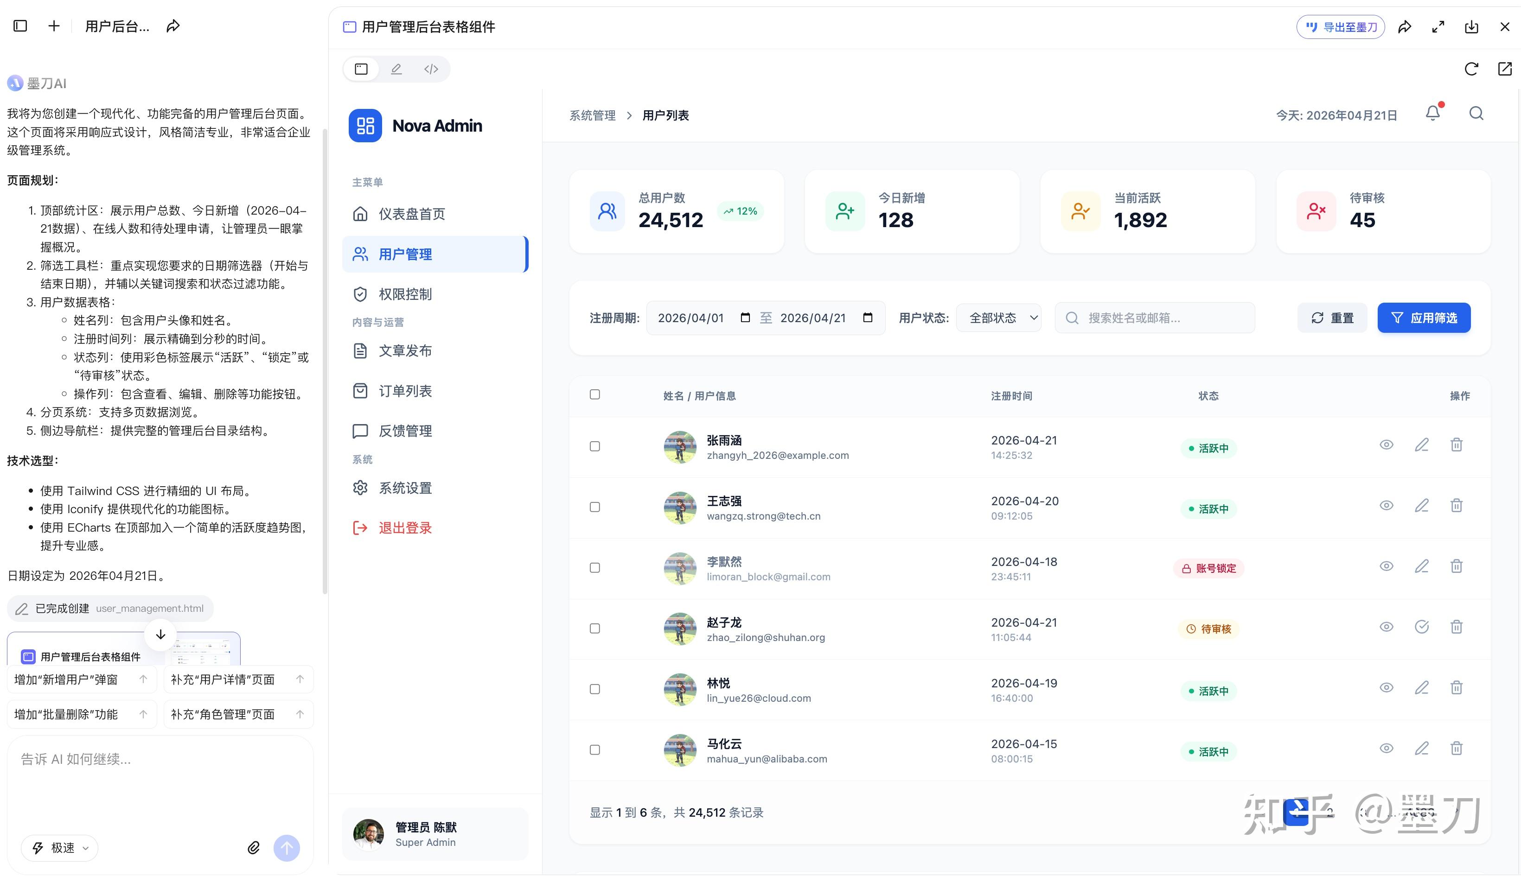Check the select-all table header checkbox
This screenshot has height=876, width=1521.
tap(594, 395)
